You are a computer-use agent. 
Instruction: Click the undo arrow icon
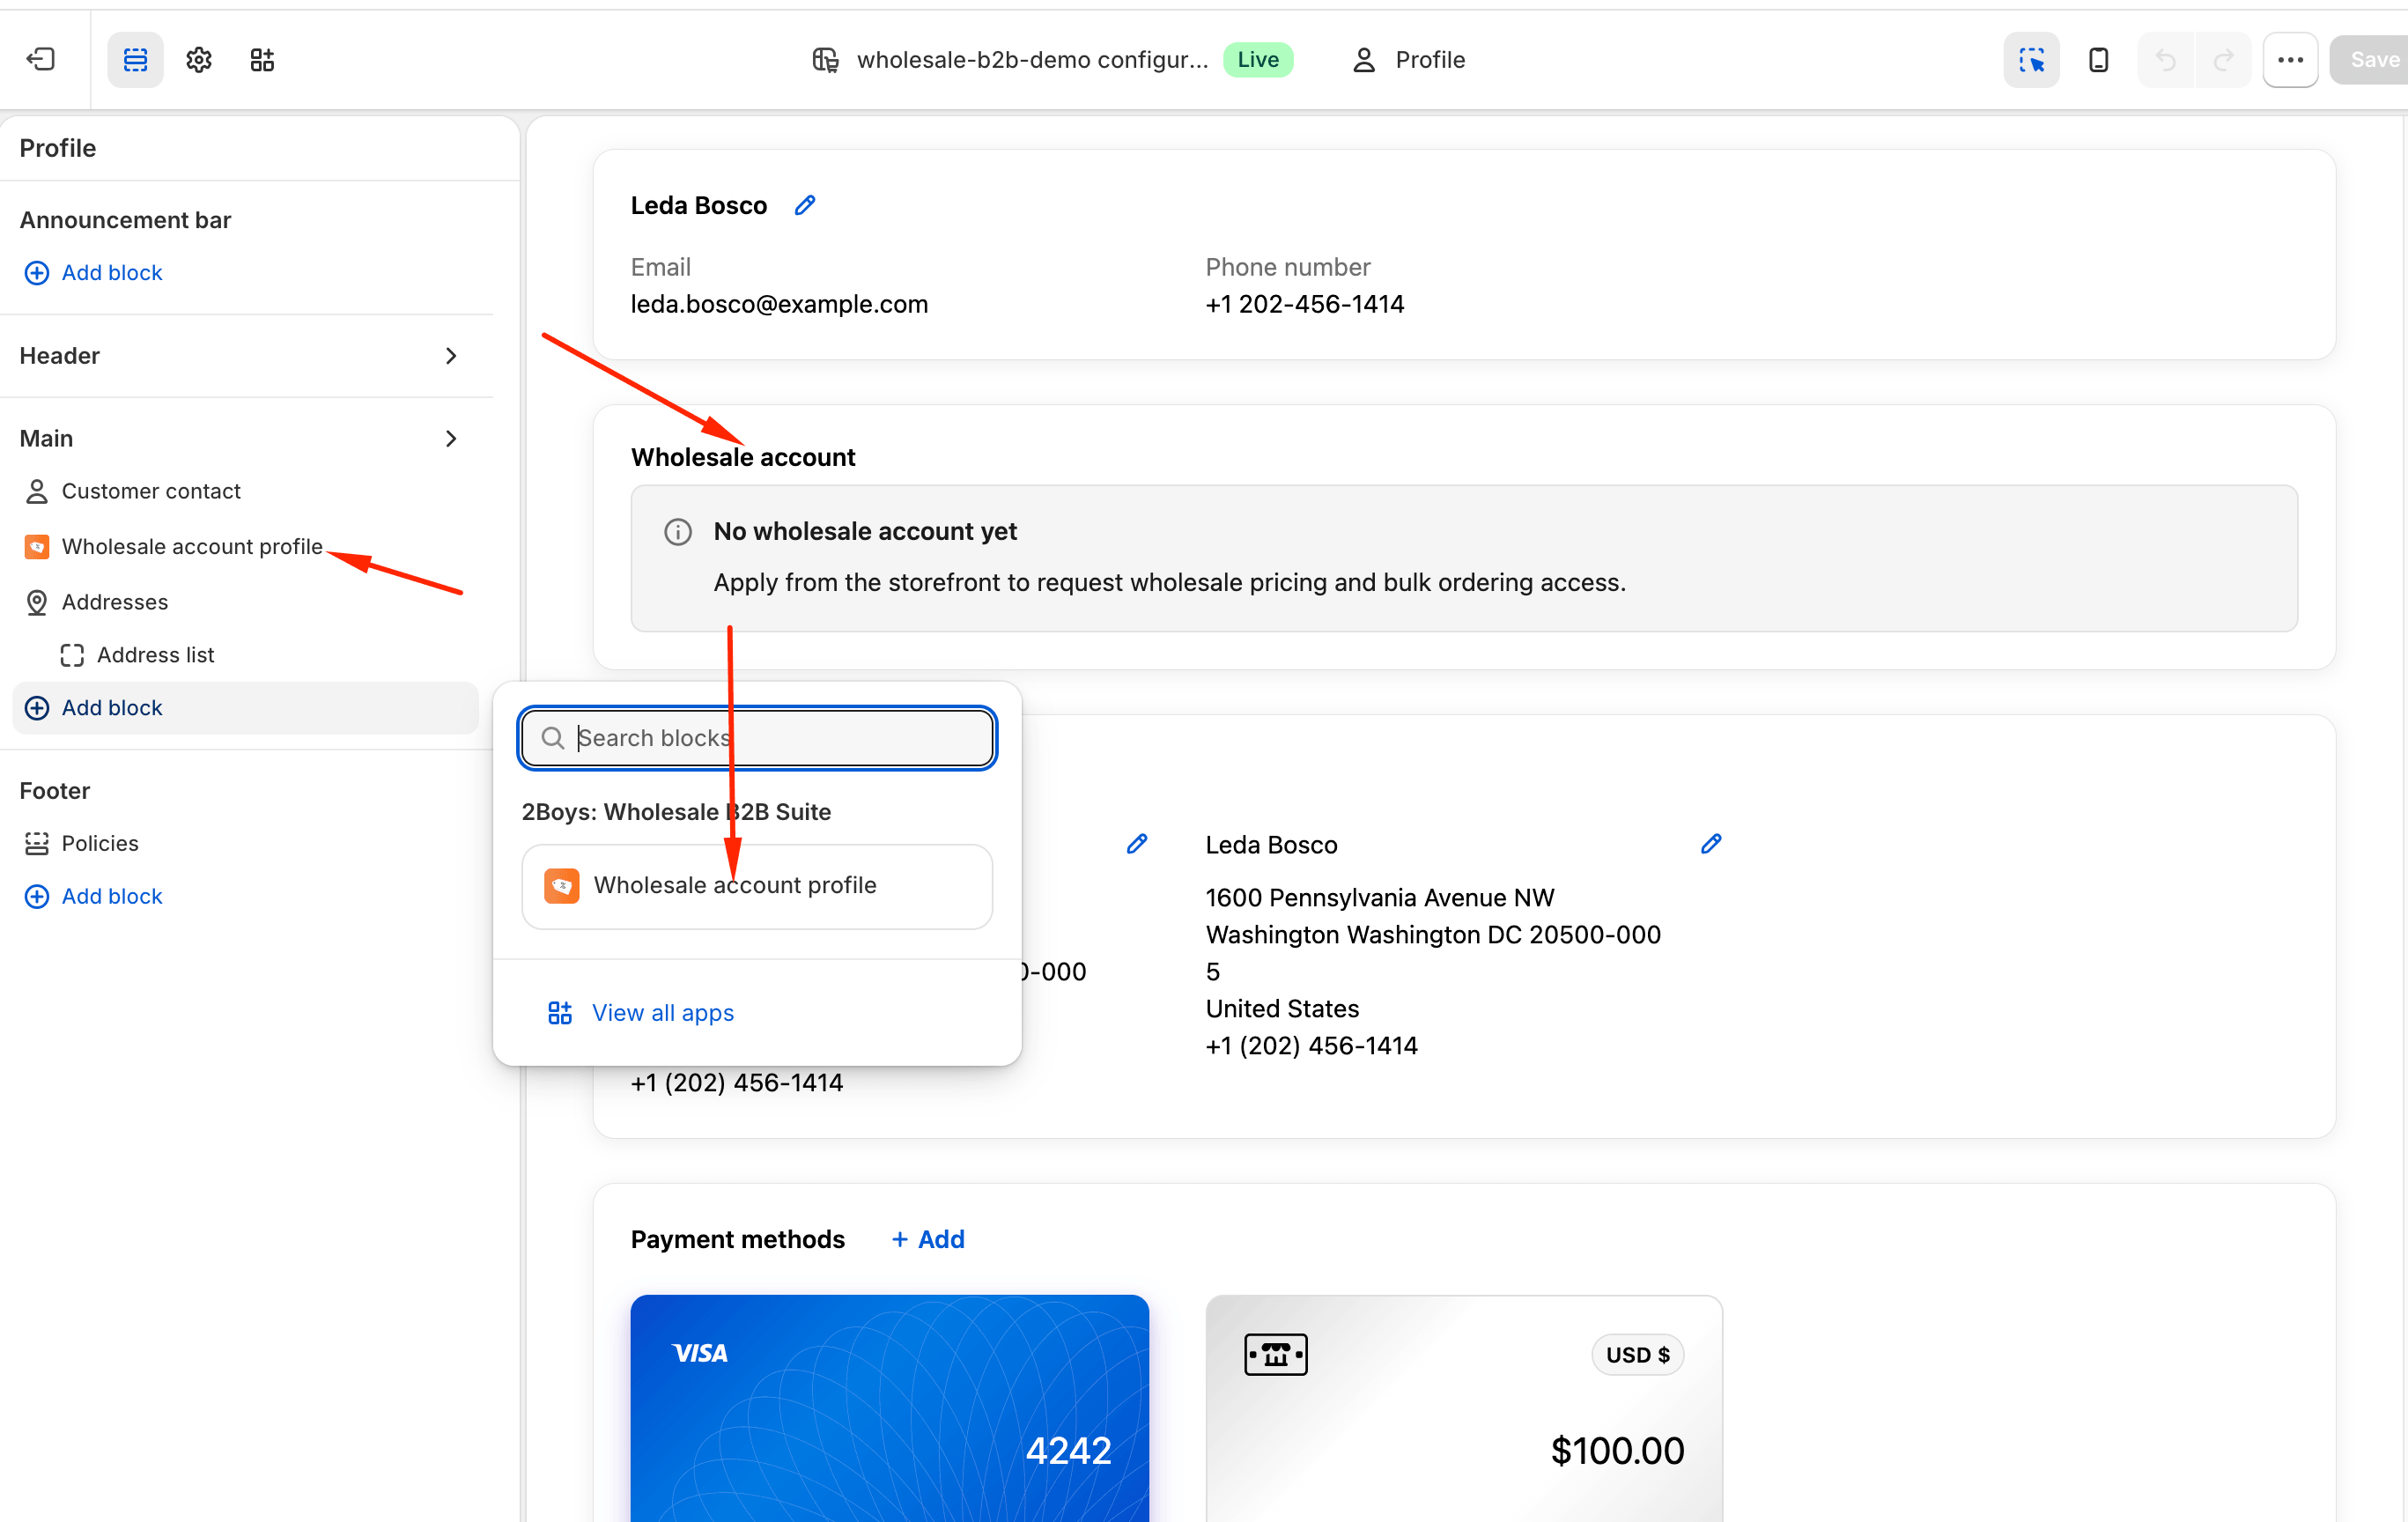pyautogui.click(x=2165, y=59)
